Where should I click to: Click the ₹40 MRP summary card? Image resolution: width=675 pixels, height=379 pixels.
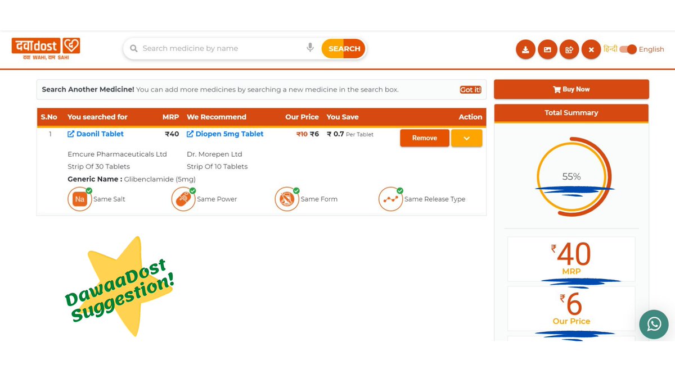pos(571,259)
